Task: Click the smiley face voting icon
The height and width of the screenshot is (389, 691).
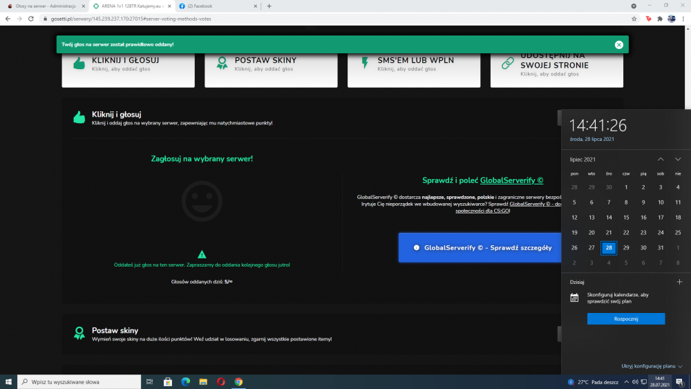Action: [202, 201]
